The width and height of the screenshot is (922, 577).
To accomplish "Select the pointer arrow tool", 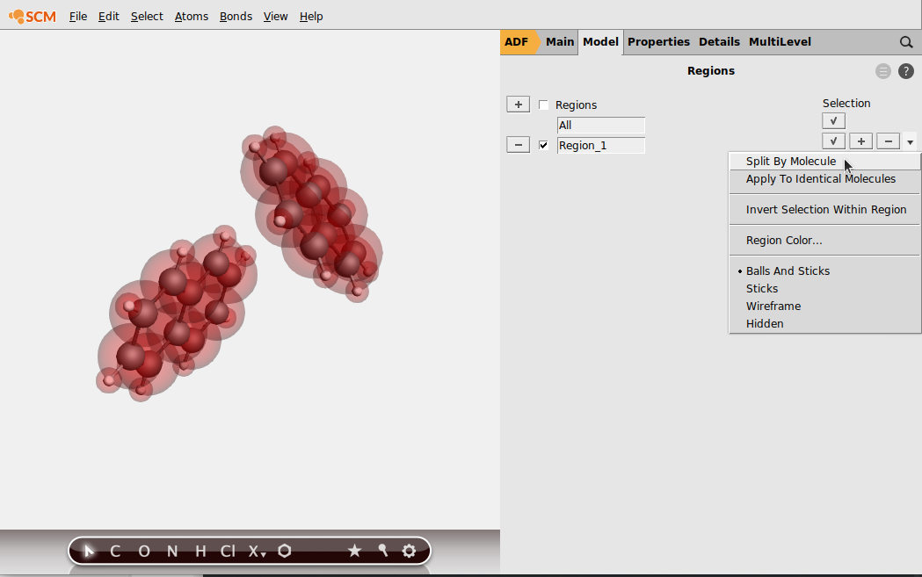I will pyautogui.click(x=89, y=552).
